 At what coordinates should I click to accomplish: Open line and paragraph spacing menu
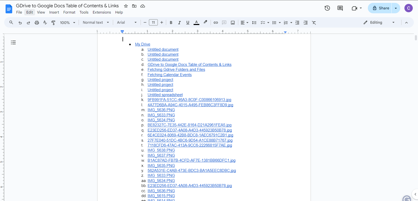254,23
